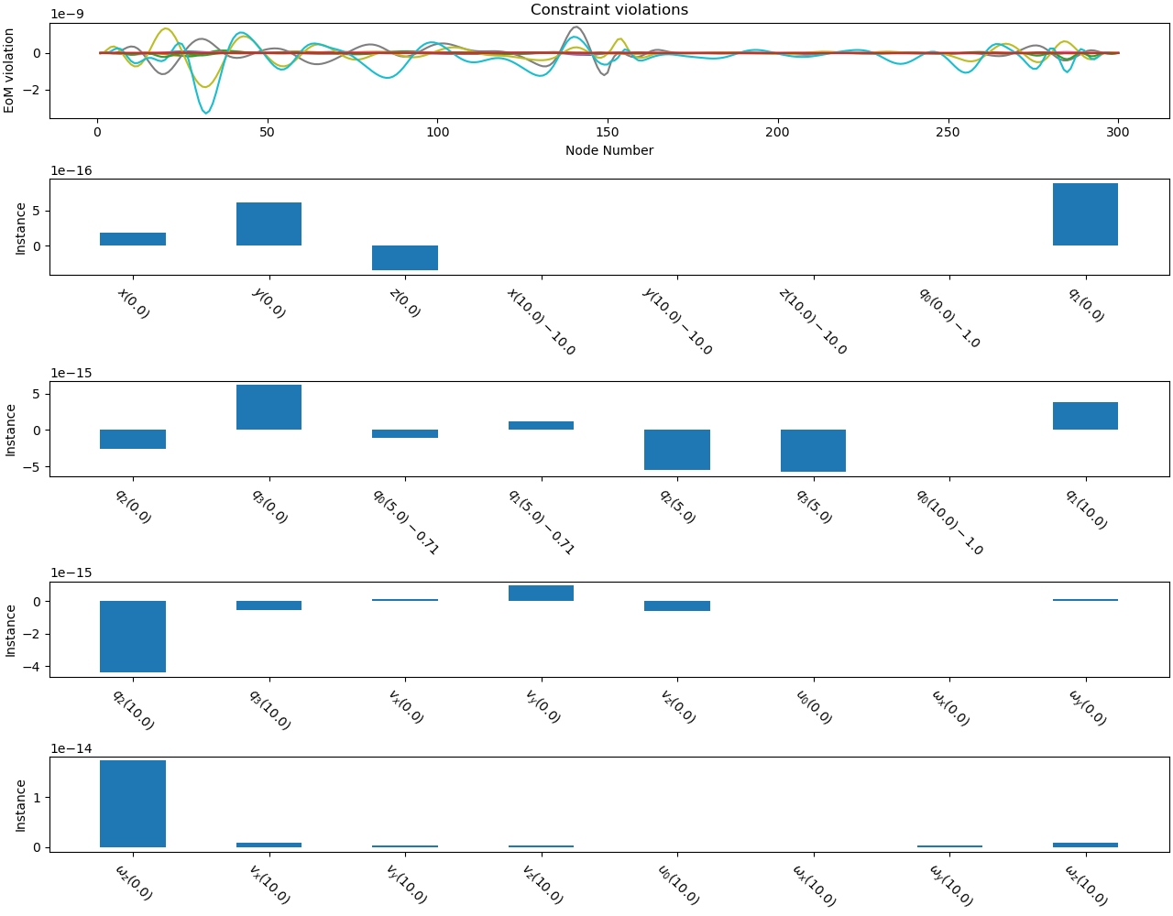Click the 1e-14 scale exponent label
Image resolution: width=1173 pixels, height=916 pixels.
click(x=71, y=748)
